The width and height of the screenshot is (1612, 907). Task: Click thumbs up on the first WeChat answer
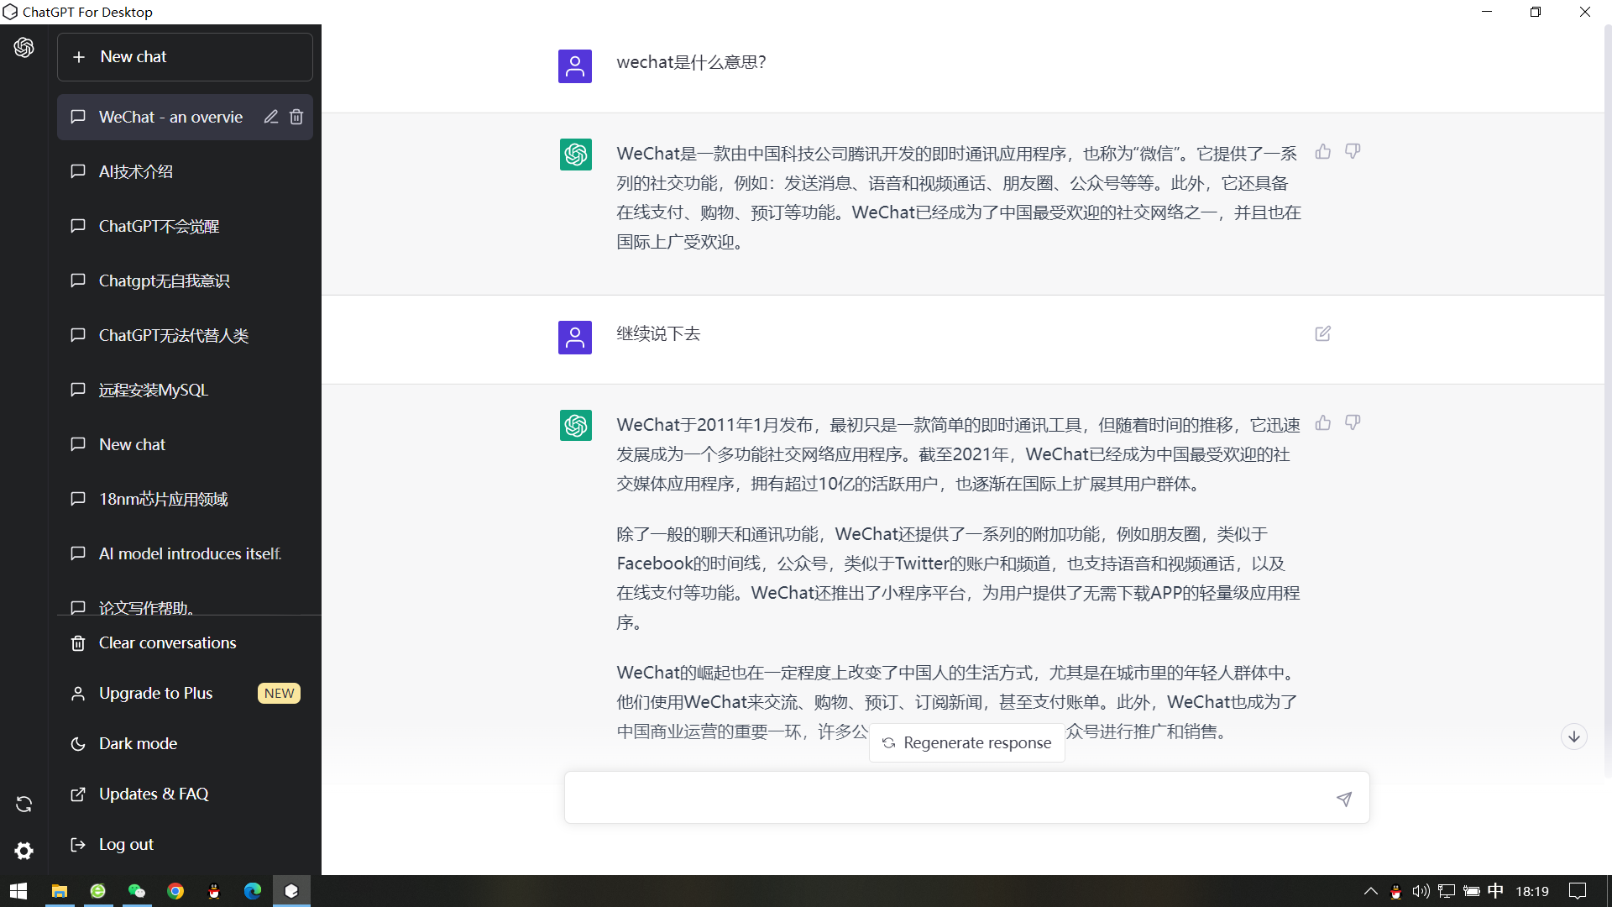[1323, 152]
